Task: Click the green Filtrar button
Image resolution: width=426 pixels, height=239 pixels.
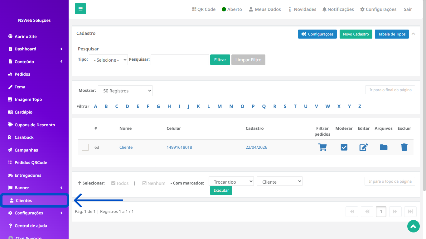Action: pyautogui.click(x=220, y=60)
